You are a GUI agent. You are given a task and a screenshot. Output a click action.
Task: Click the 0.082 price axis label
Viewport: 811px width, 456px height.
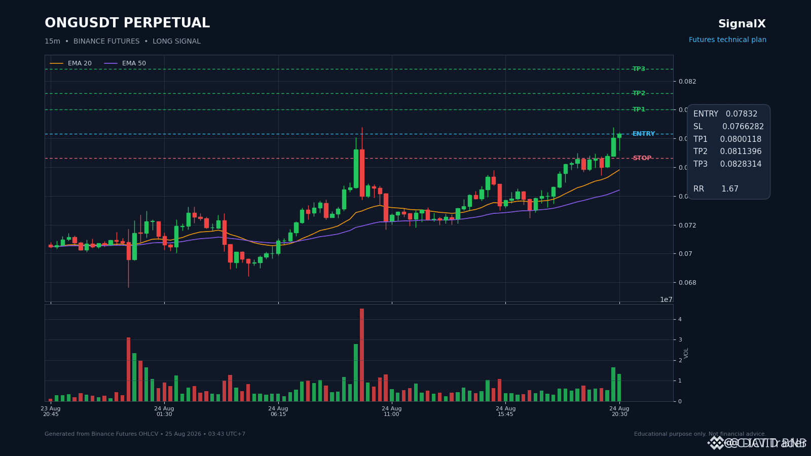(687, 82)
